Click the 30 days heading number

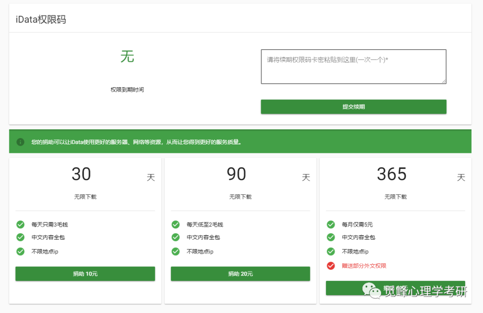[81, 174]
